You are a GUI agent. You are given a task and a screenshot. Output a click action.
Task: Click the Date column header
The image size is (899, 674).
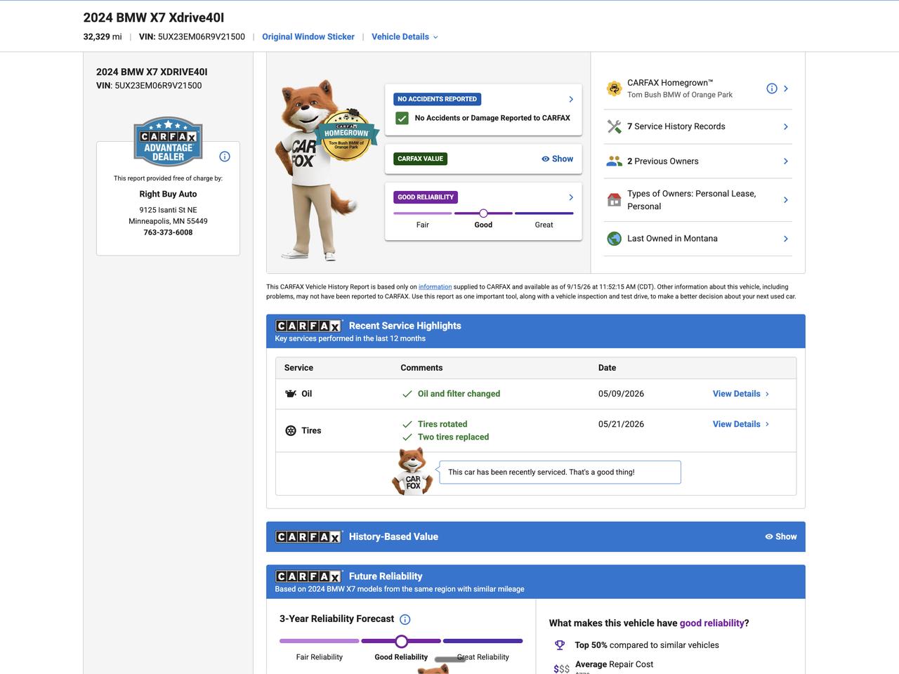click(x=607, y=368)
